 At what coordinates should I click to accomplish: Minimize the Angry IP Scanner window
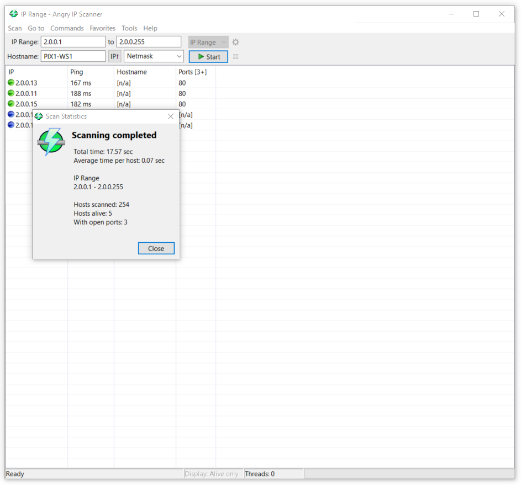[x=451, y=14]
